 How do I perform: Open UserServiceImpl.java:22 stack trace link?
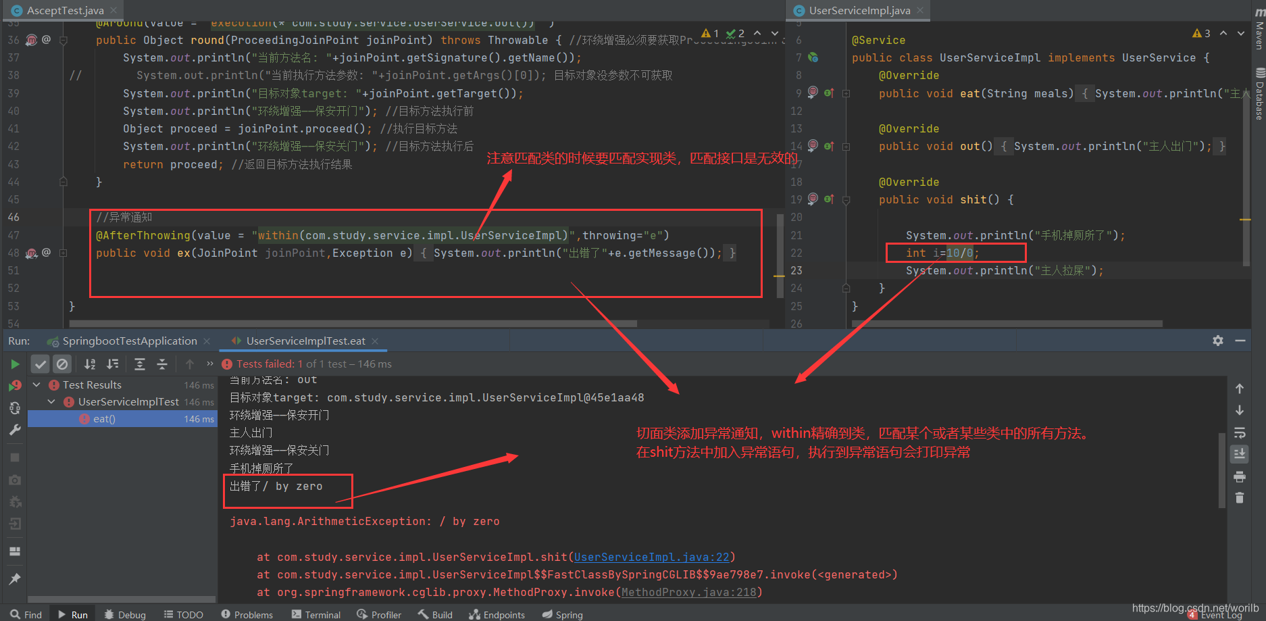click(651, 557)
